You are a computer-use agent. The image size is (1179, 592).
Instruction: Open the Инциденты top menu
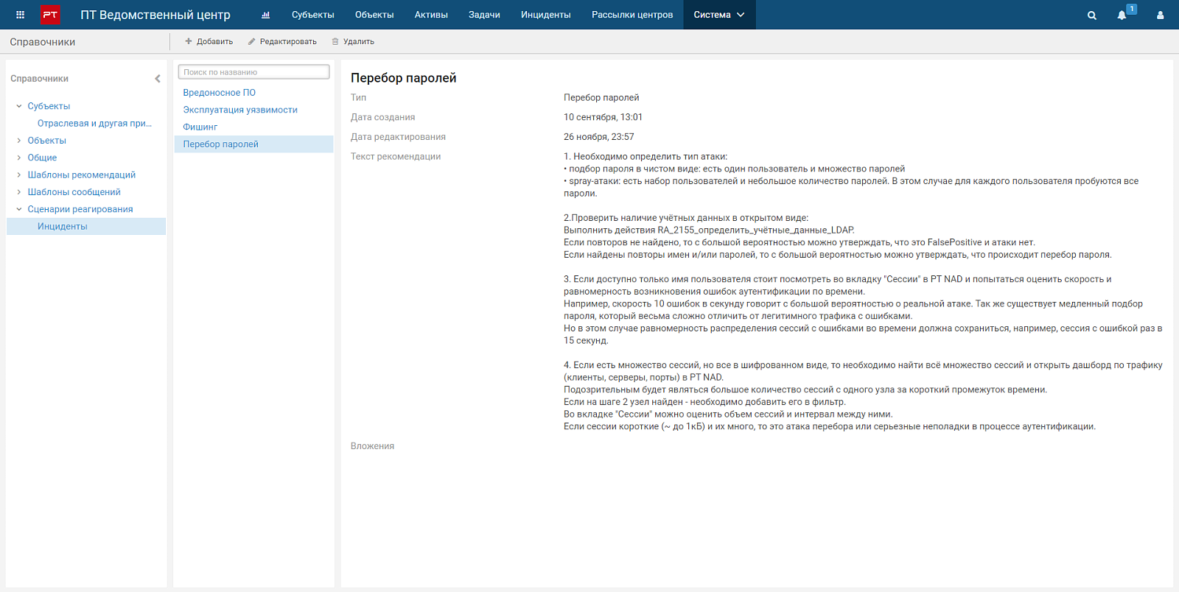coord(545,15)
